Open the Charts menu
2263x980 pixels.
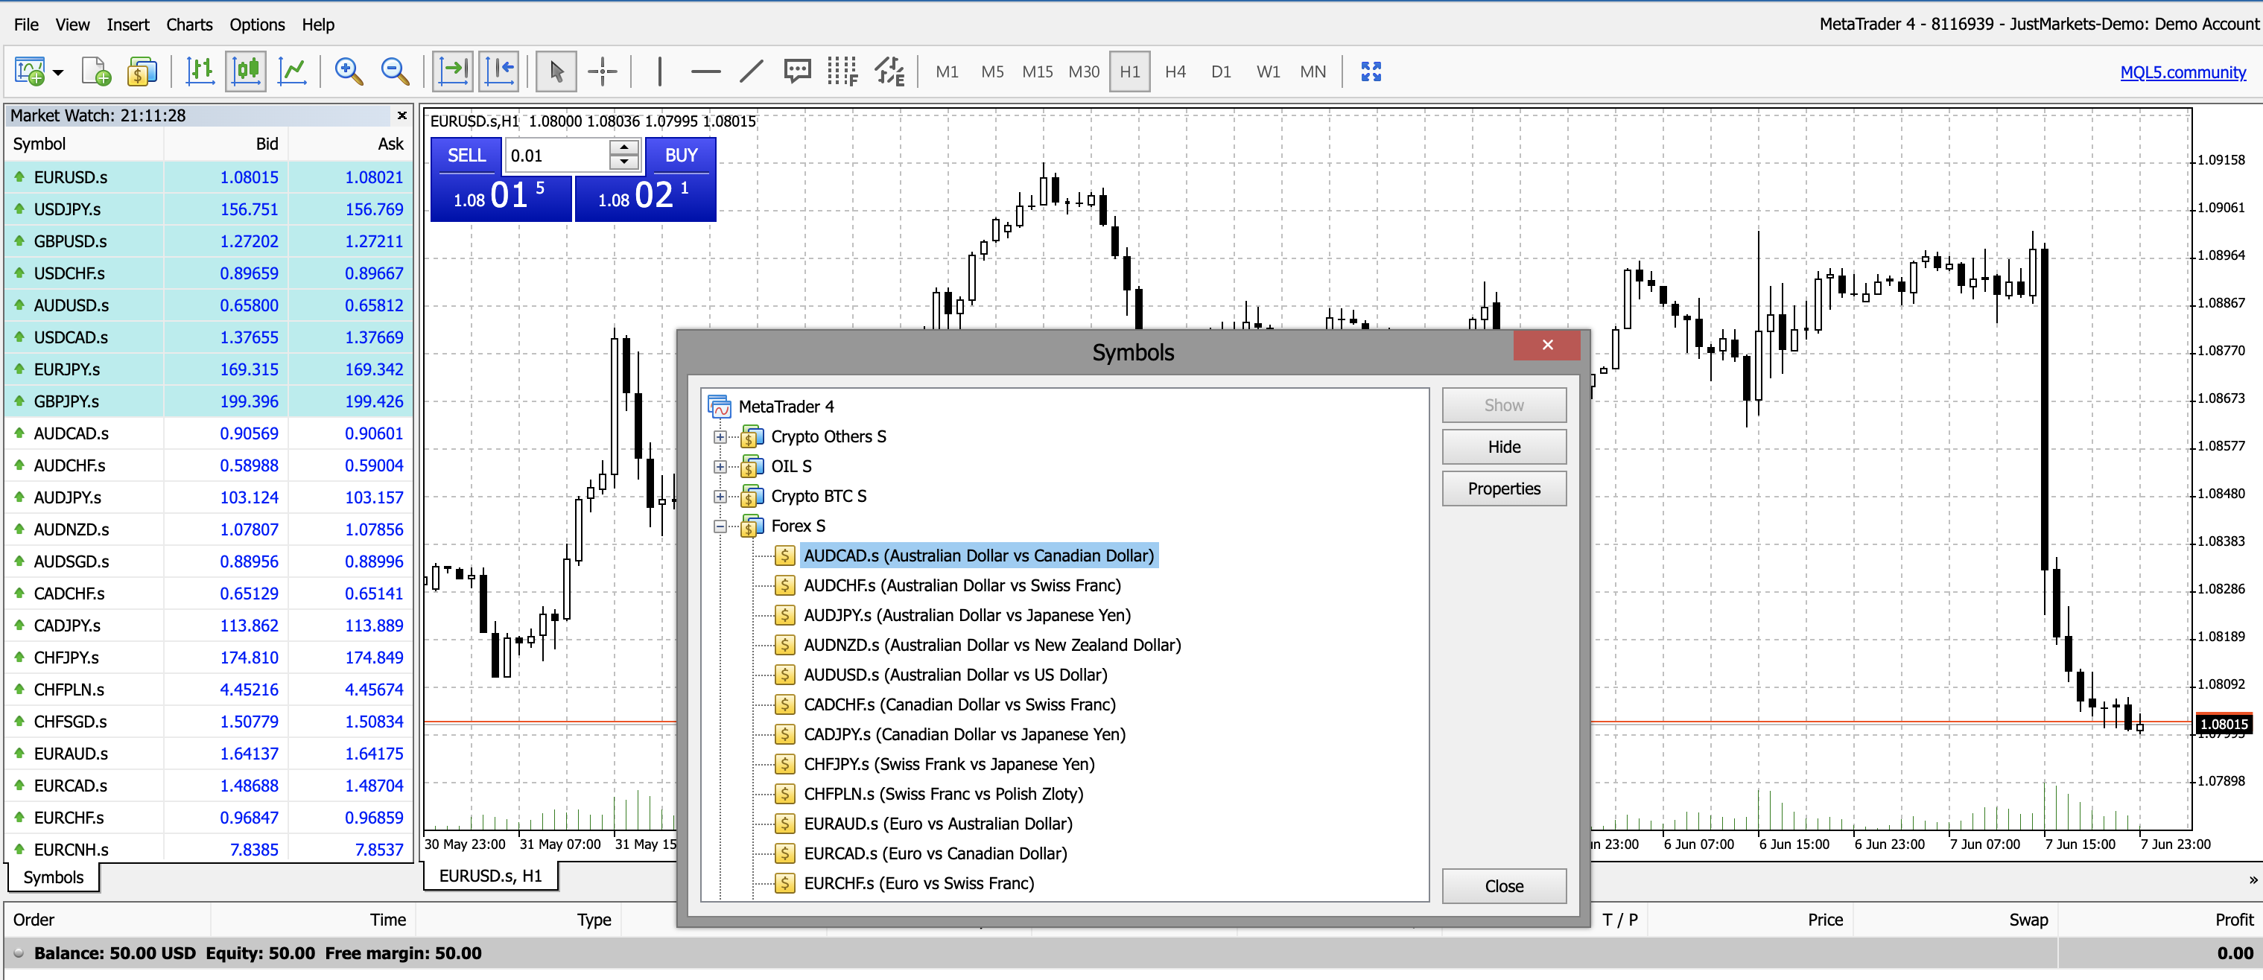click(x=190, y=25)
